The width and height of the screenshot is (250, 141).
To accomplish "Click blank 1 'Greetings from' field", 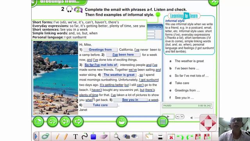I will click(x=100, y=50).
